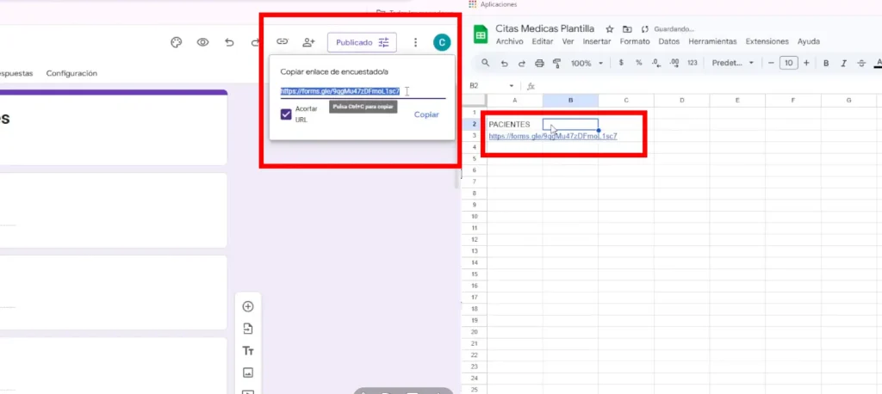Click the paint format icon in Sheets
Image resolution: width=882 pixels, height=394 pixels.
point(556,63)
